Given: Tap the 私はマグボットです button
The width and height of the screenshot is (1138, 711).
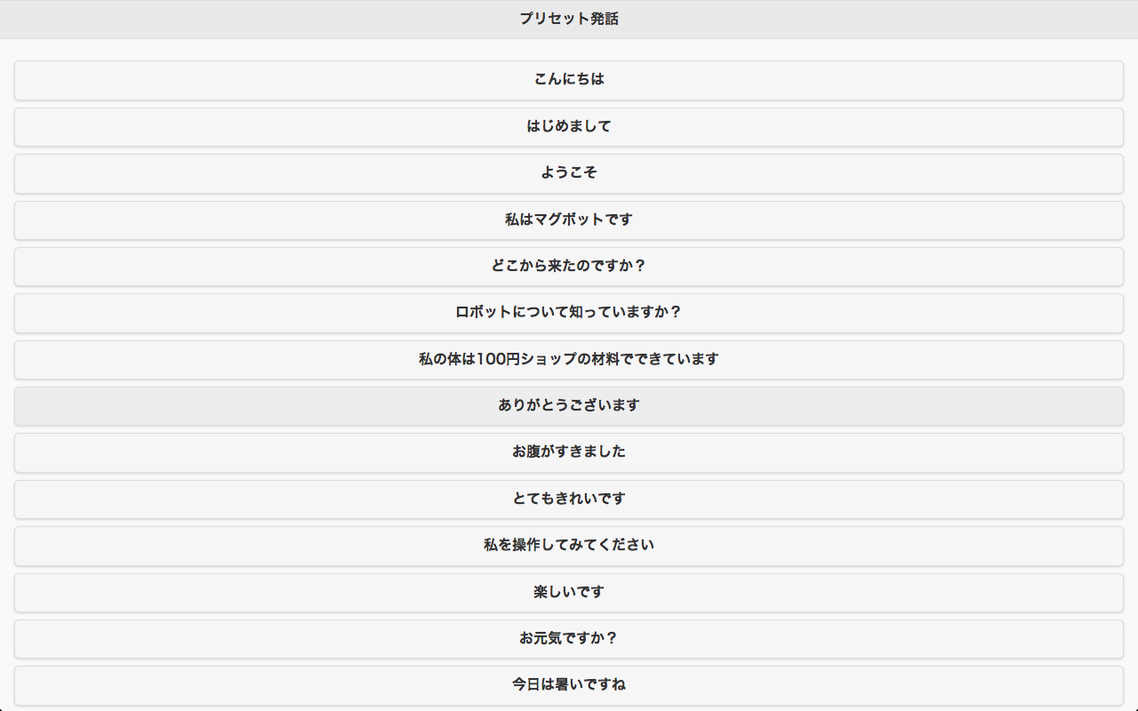Looking at the screenshot, I should [x=569, y=220].
